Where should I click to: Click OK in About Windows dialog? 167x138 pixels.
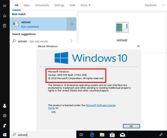pyautogui.click(x=131, y=126)
